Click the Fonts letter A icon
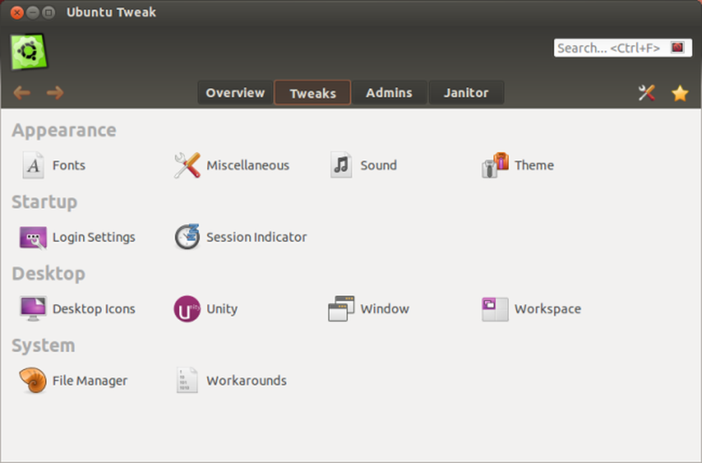702x463 pixels. (33, 166)
